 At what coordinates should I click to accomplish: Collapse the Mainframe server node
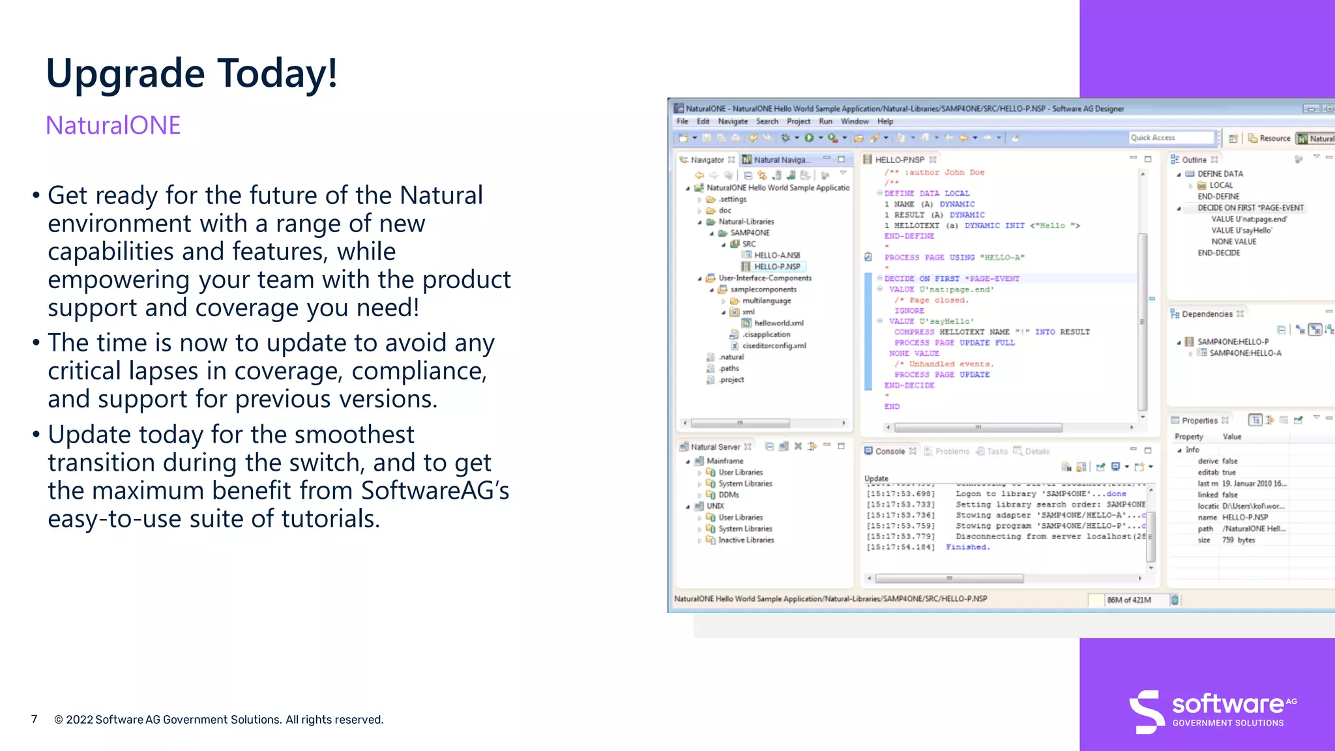pyautogui.click(x=688, y=461)
